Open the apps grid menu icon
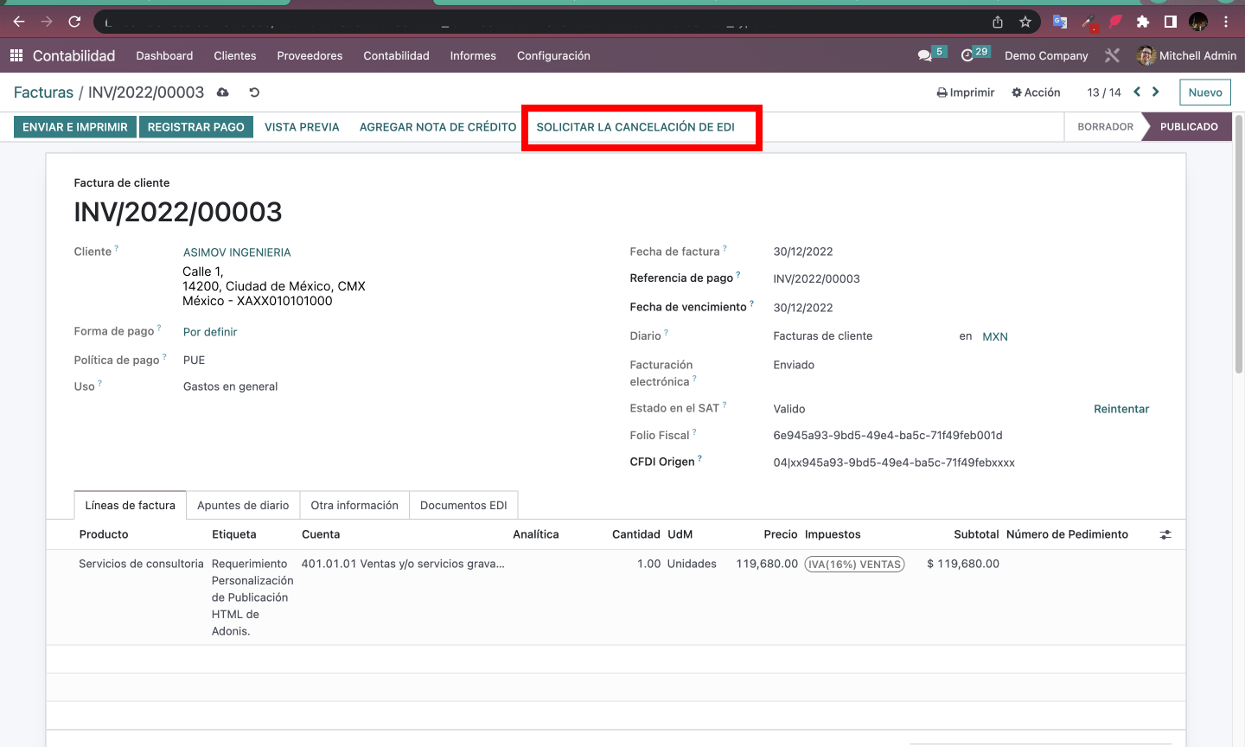 coord(16,55)
